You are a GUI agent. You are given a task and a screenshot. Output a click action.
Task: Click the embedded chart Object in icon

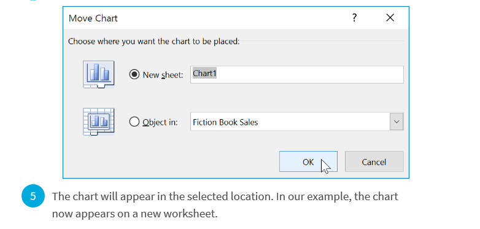pyautogui.click(x=99, y=122)
